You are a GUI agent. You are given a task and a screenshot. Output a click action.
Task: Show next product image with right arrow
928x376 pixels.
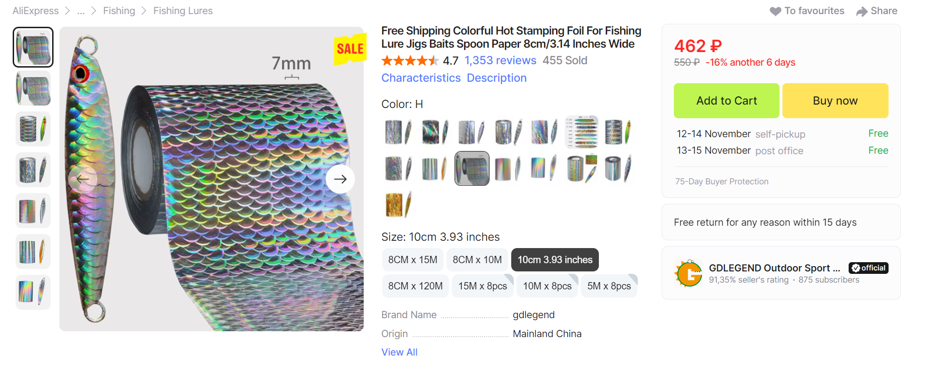coord(340,179)
